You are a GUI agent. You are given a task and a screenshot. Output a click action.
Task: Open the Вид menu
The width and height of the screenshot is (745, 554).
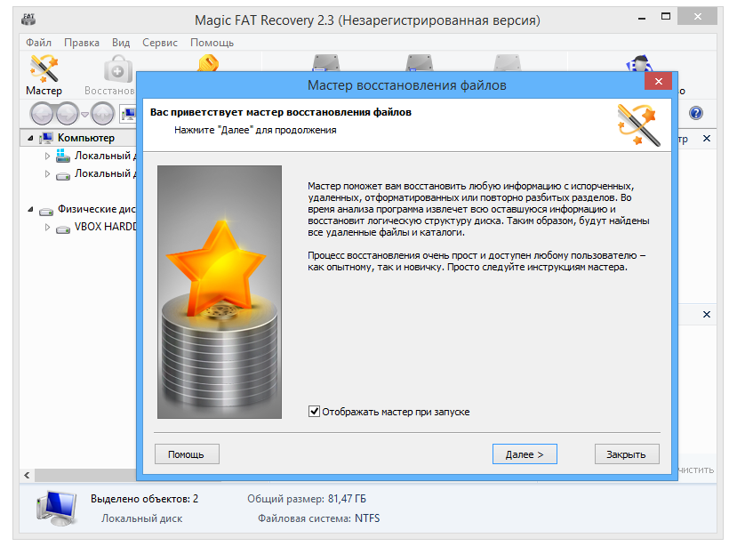[x=121, y=43]
